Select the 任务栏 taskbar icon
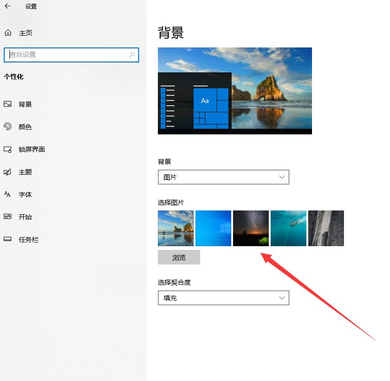This screenshot has height=381, width=390. (x=7, y=239)
